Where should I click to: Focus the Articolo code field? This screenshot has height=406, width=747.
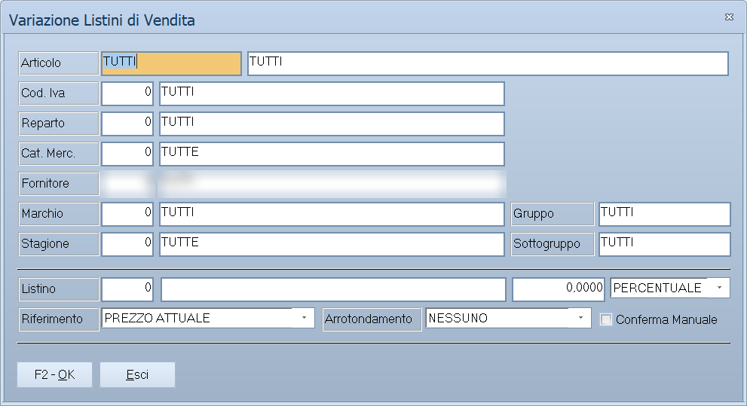tap(172, 63)
